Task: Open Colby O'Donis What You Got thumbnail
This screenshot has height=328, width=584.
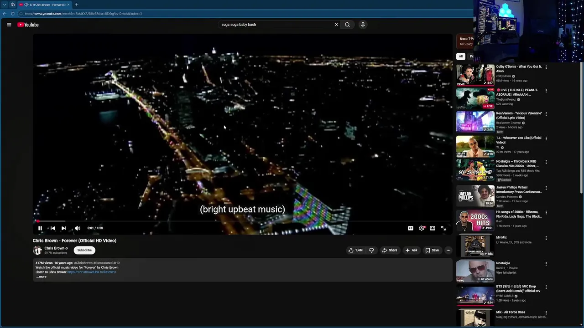Action: coord(475,75)
